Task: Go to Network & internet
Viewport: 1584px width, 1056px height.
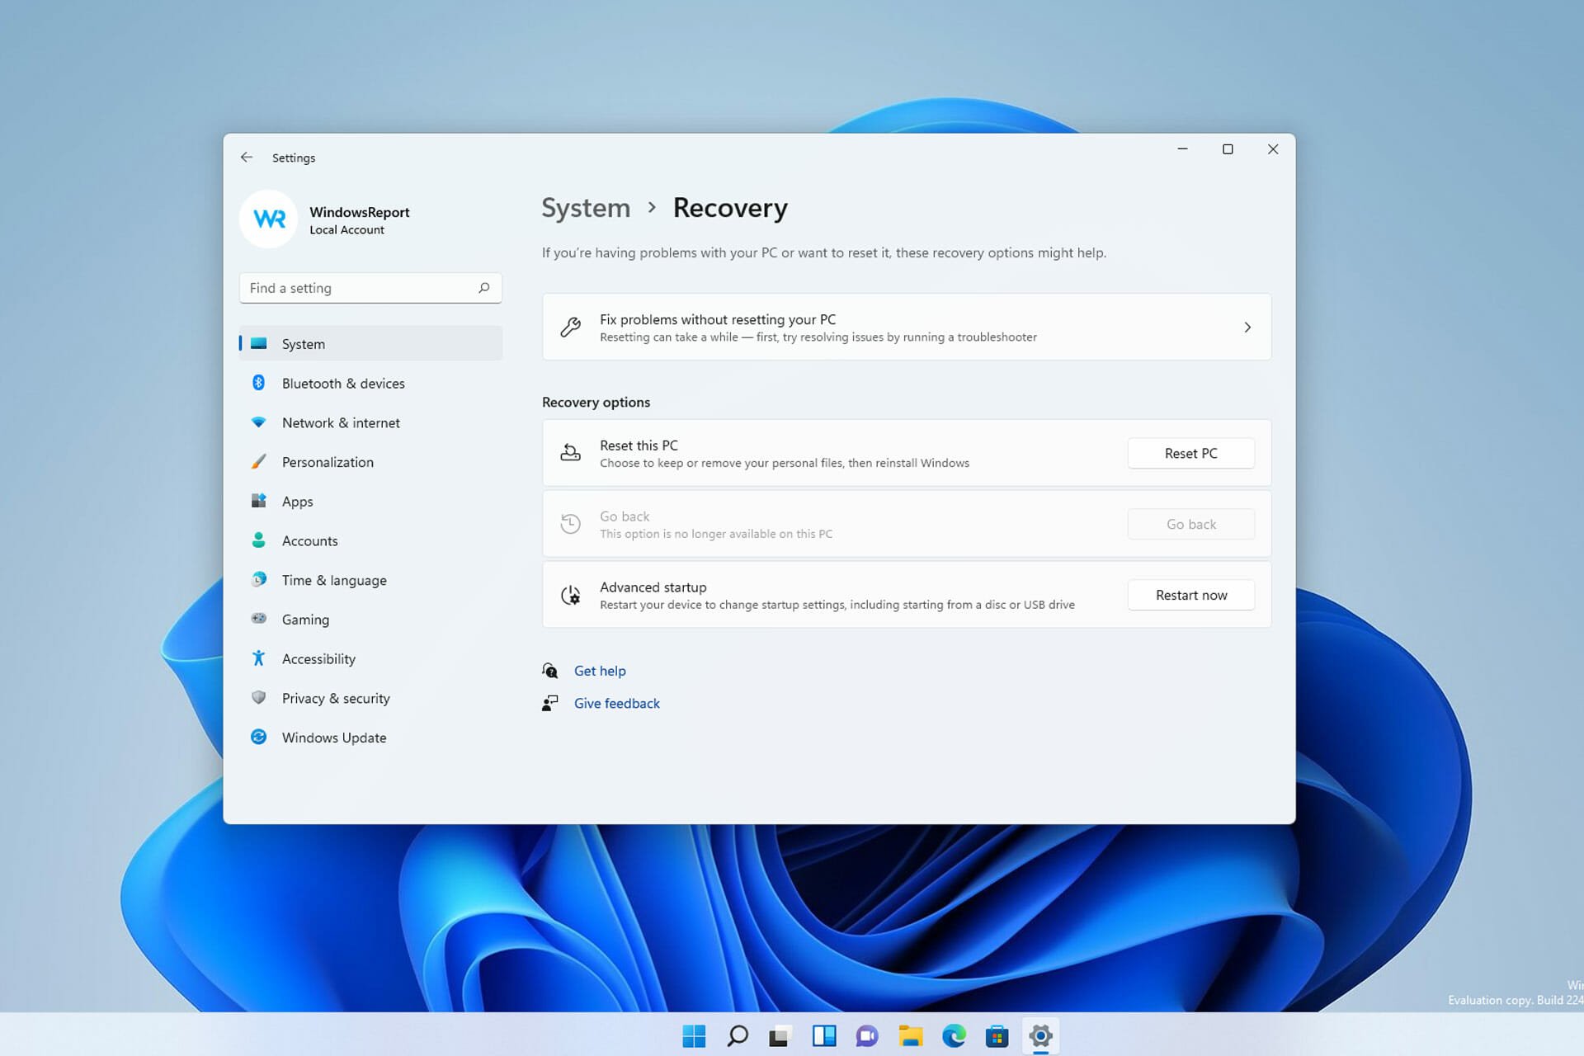Action: tap(370, 422)
